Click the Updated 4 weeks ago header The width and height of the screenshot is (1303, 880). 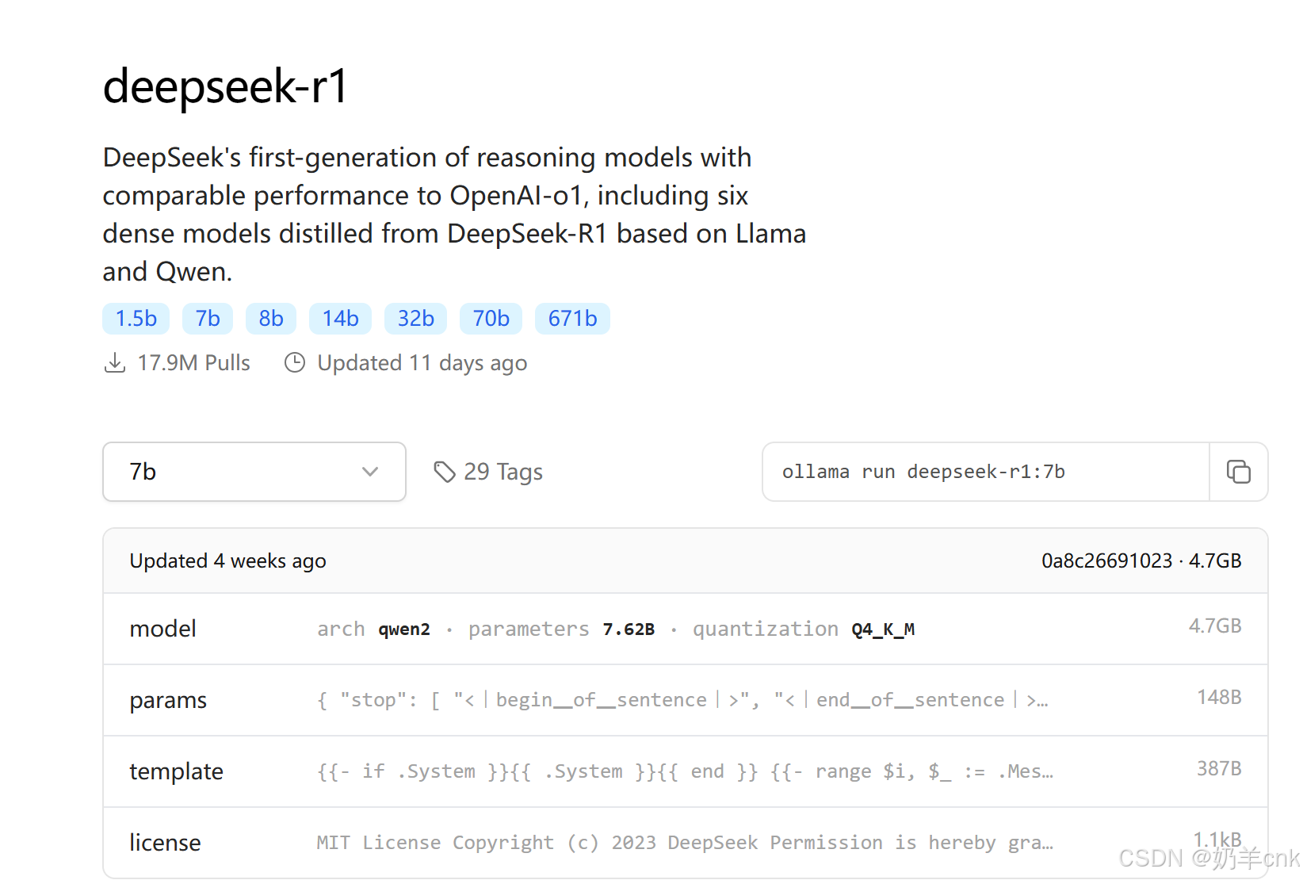228,561
